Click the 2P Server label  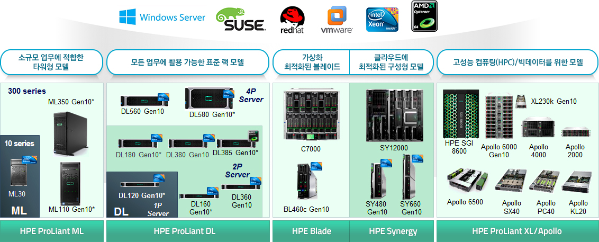(x=237, y=171)
